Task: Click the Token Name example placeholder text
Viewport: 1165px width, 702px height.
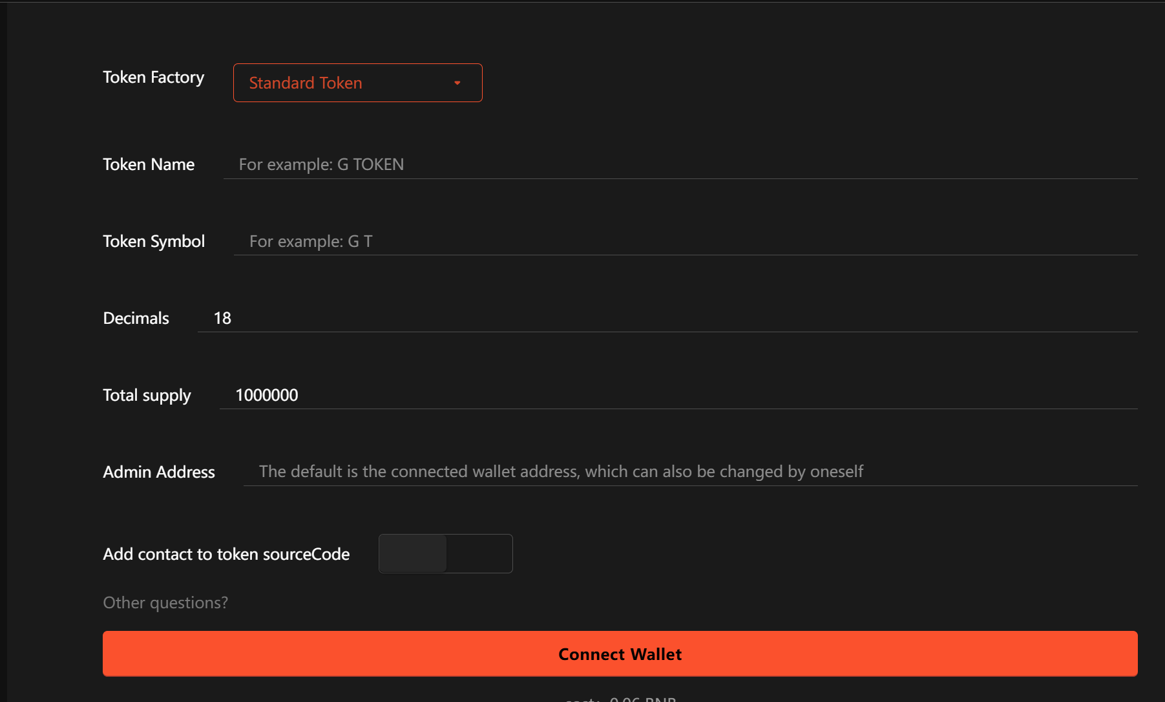Action: [320, 165]
